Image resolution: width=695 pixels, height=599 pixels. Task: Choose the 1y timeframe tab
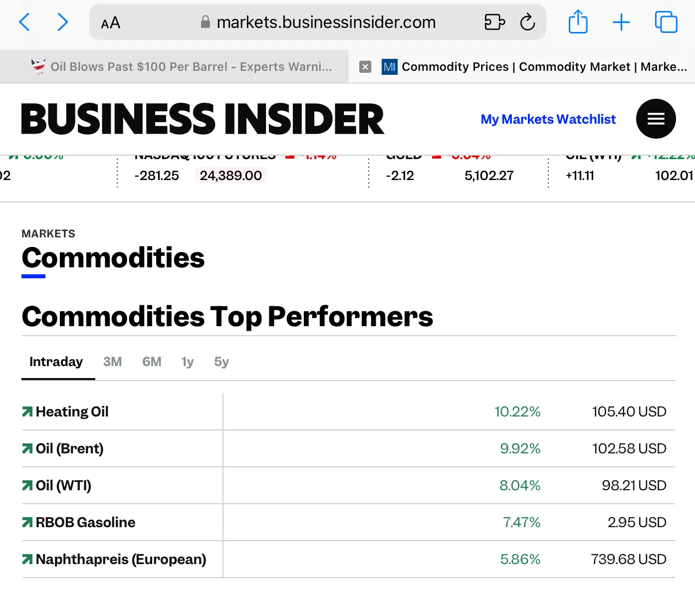tap(187, 362)
